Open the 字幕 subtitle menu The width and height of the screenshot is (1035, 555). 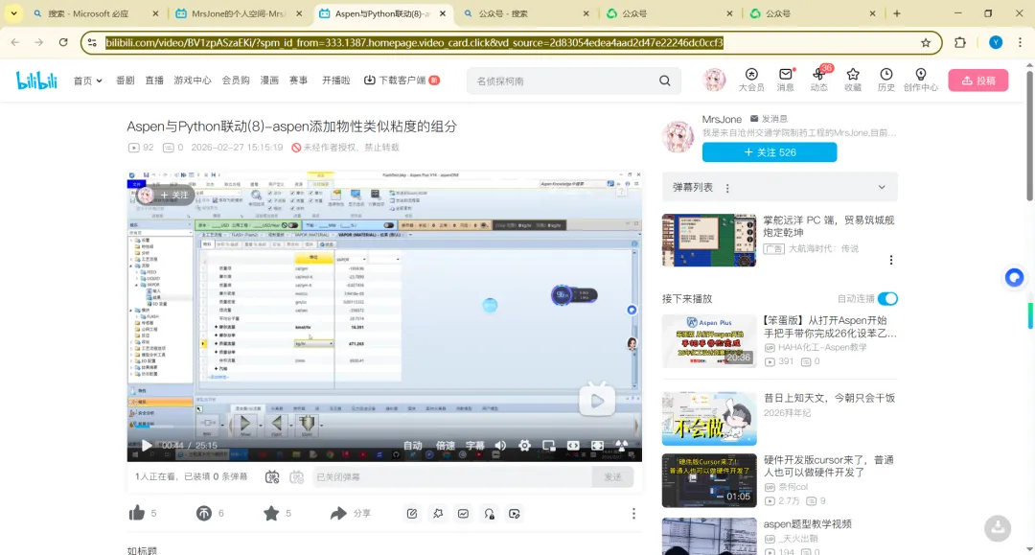(x=474, y=446)
